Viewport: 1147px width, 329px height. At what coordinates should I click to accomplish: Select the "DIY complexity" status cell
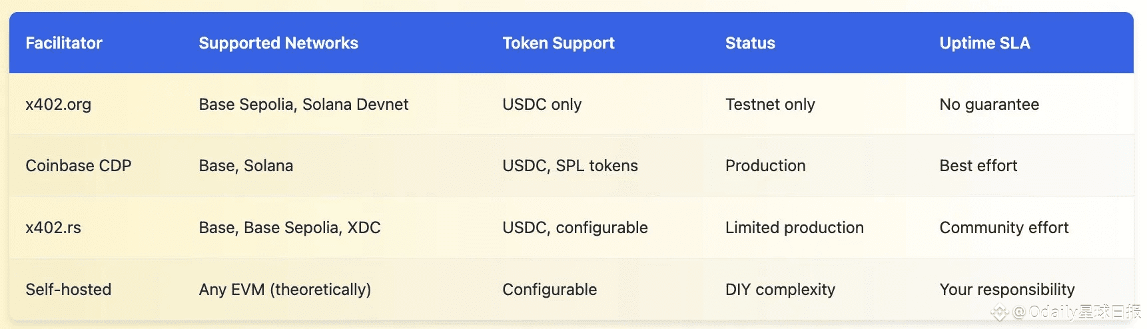[x=780, y=290]
